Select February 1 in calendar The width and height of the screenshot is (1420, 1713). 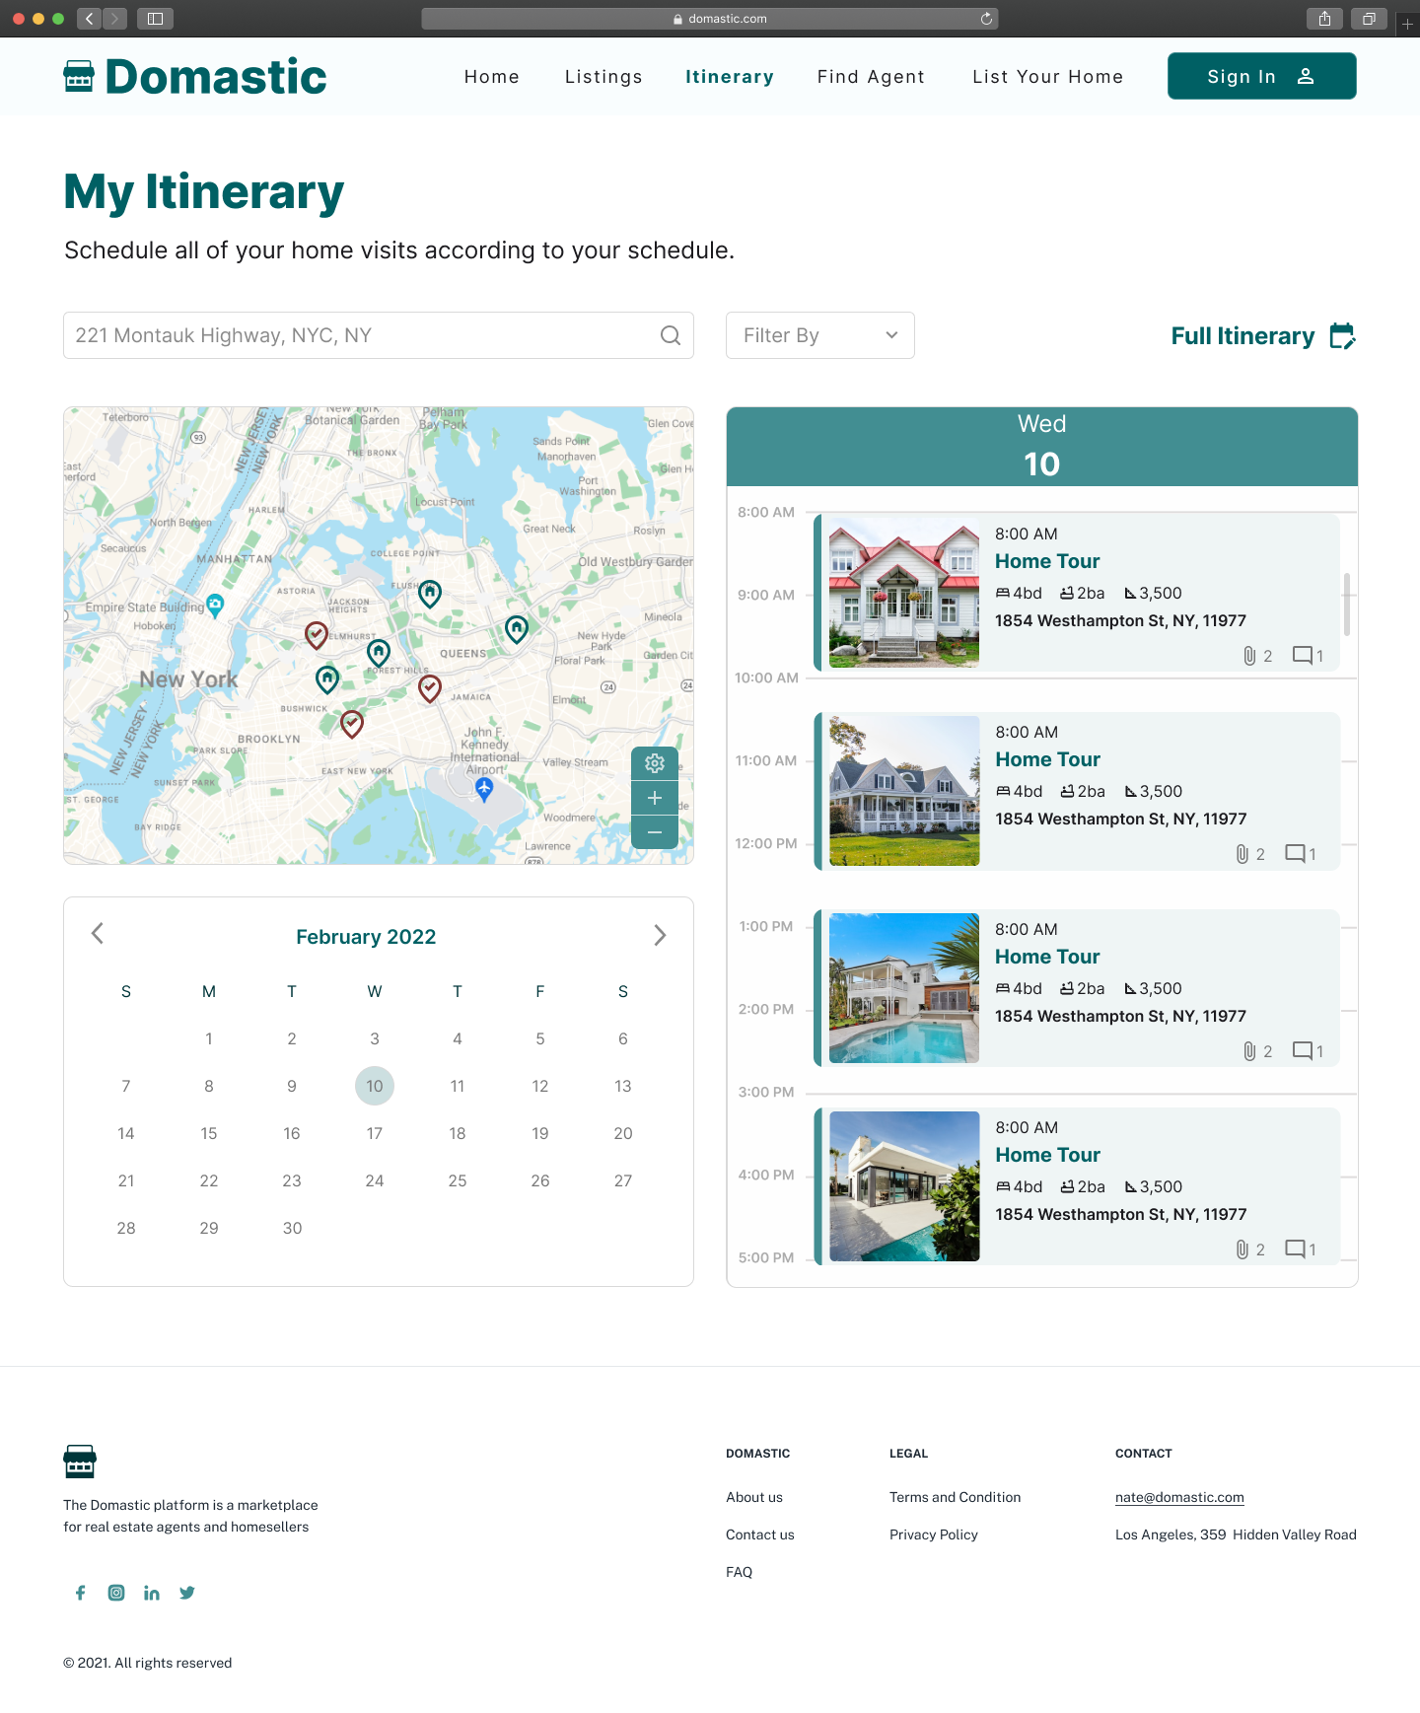(x=209, y=1038)
